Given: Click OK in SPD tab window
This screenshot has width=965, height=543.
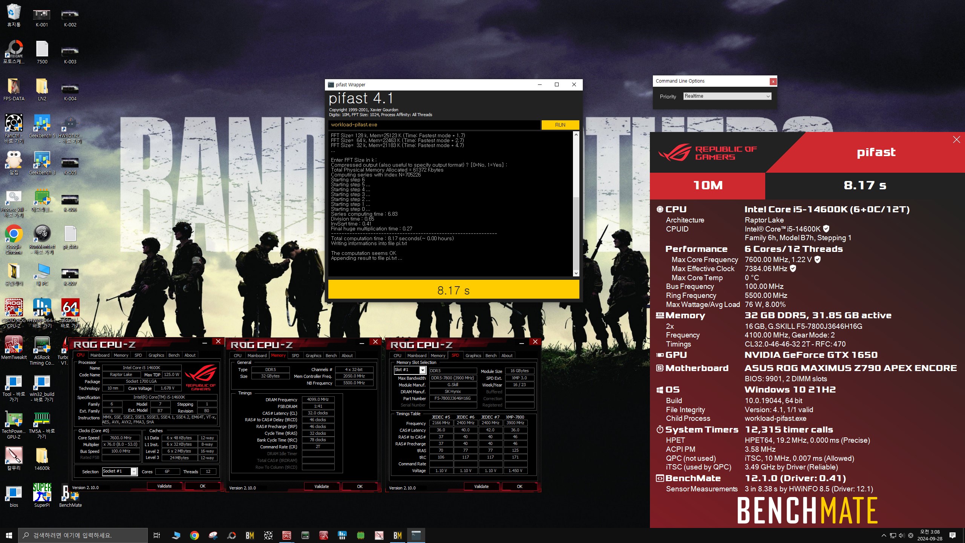Looking at the screenshot, I should (519, 486).
